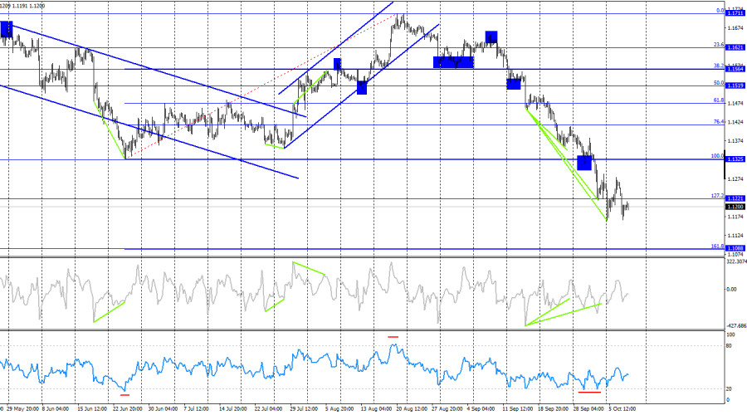Click the 22 Jun 20:00 date label
Image resolution: width=747 pixels, height=415 pixels.
[127, 409]
